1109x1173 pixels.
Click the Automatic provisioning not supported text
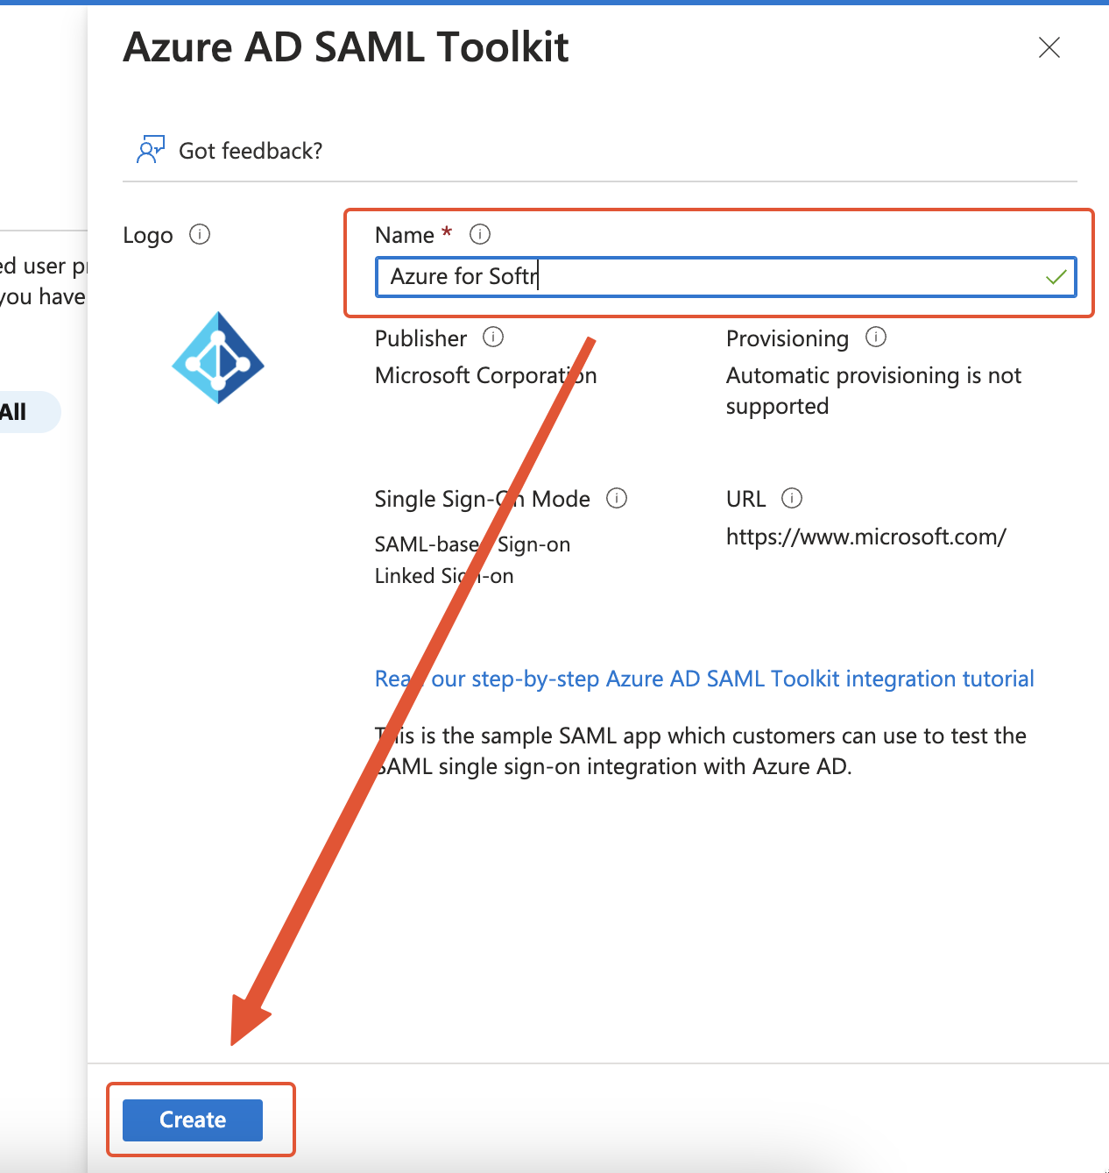pos(873,391)
